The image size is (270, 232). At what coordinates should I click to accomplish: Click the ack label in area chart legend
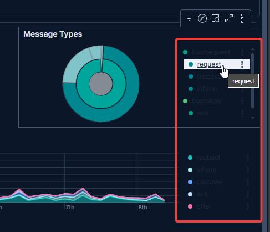click(202, 194)
